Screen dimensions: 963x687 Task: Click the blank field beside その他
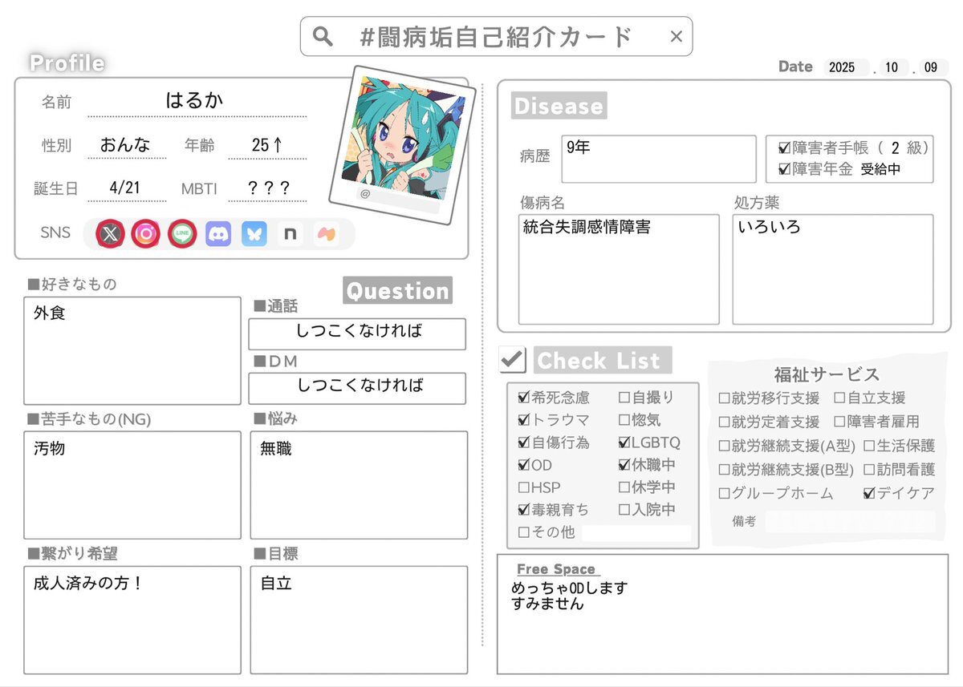636,532
